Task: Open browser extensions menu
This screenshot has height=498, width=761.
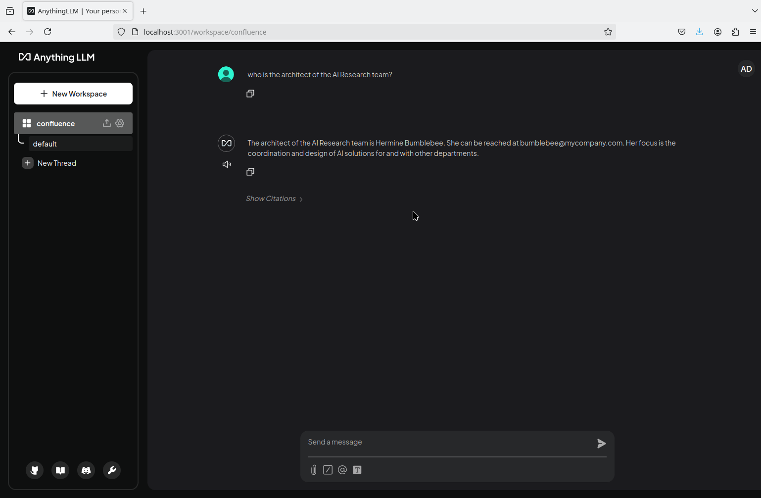Action: [x=735, y=32]
